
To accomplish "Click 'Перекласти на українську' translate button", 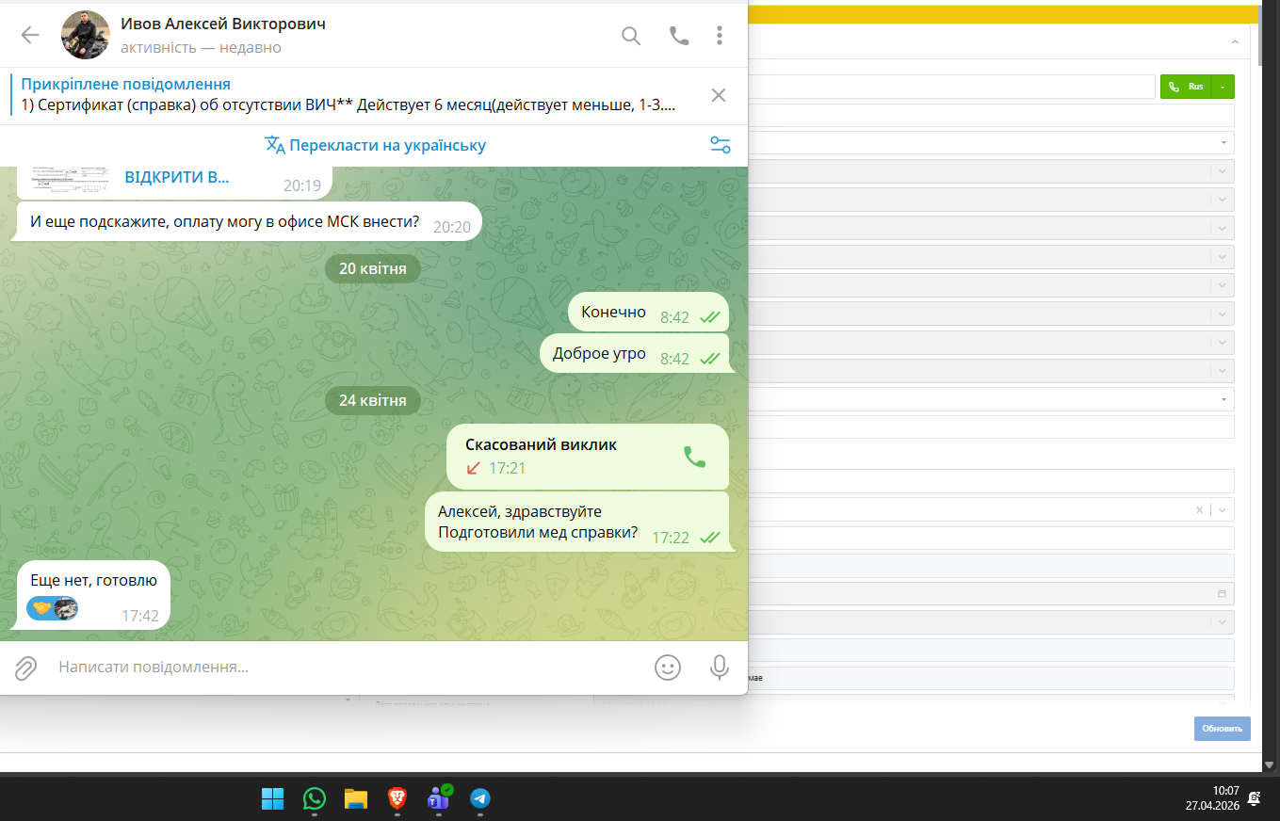I will click(x=376, y=145).
